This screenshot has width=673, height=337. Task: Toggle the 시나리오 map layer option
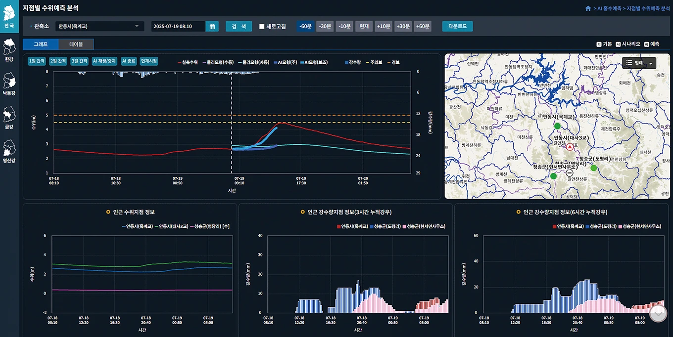(x=628, y=44)
